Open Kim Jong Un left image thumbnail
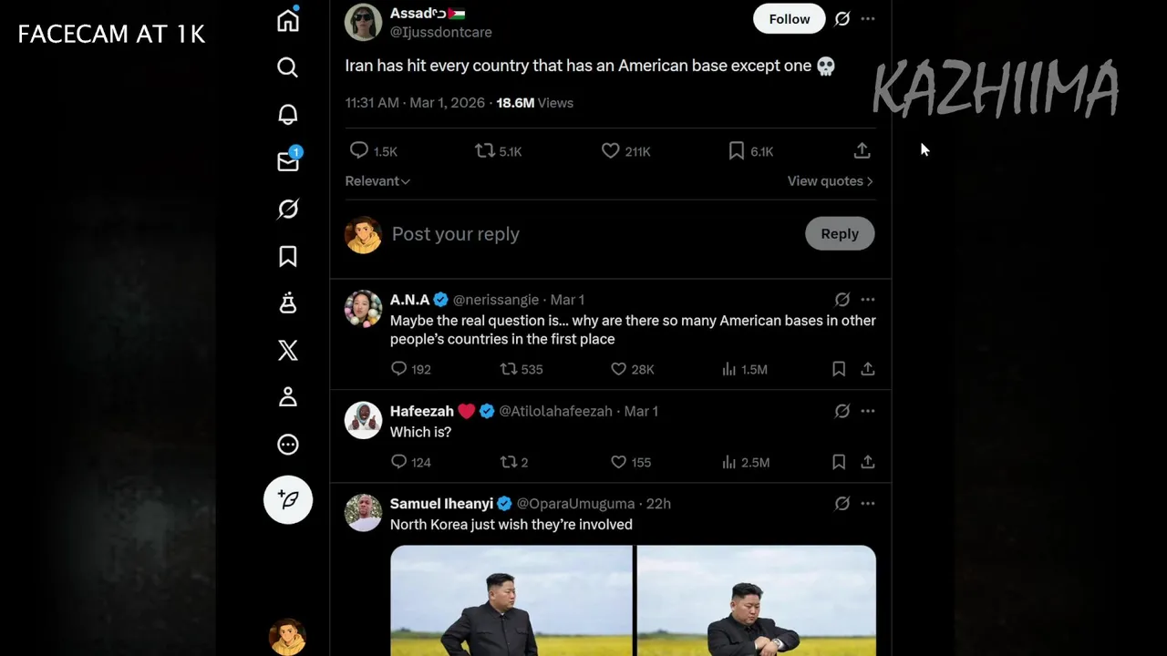This screenshot has width=1167, height=656. tap(511, 600)
